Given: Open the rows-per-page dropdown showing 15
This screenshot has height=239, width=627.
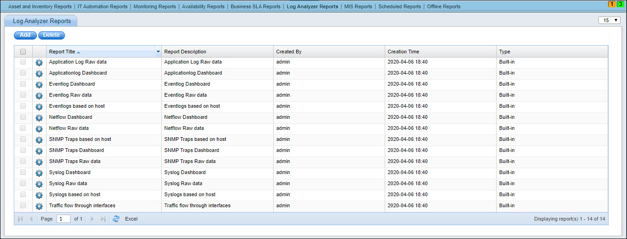Looking at the screenshot, I should point(609,20).
